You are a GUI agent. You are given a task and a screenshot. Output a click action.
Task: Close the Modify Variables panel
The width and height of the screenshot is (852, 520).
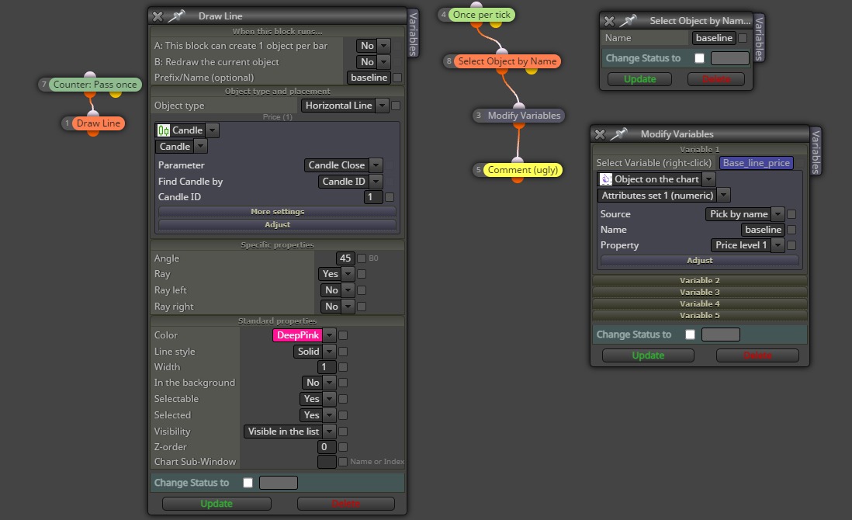[x=600, y=134]
